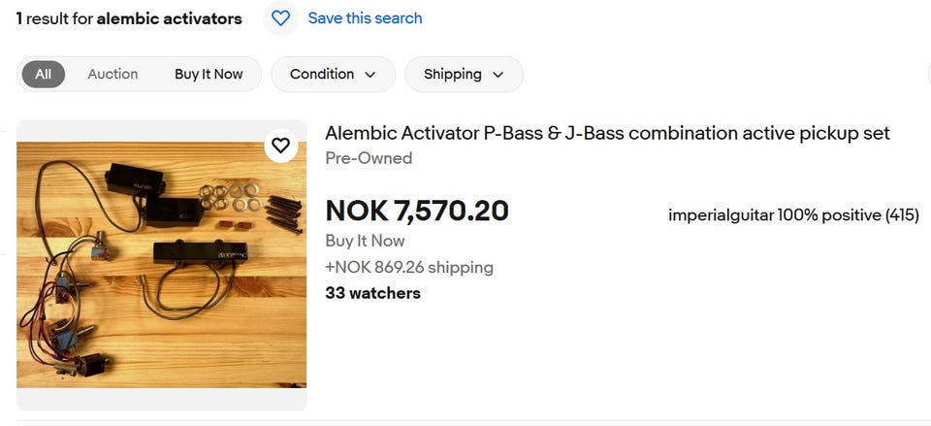The image size is (931, 426).
Task: Click the chevron arrow in the Shipping filter
Action: click(498, 75)
